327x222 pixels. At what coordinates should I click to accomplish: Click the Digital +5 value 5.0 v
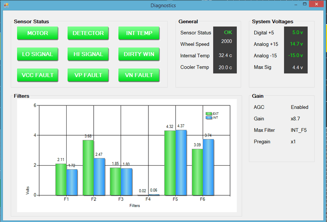[298, 32]
